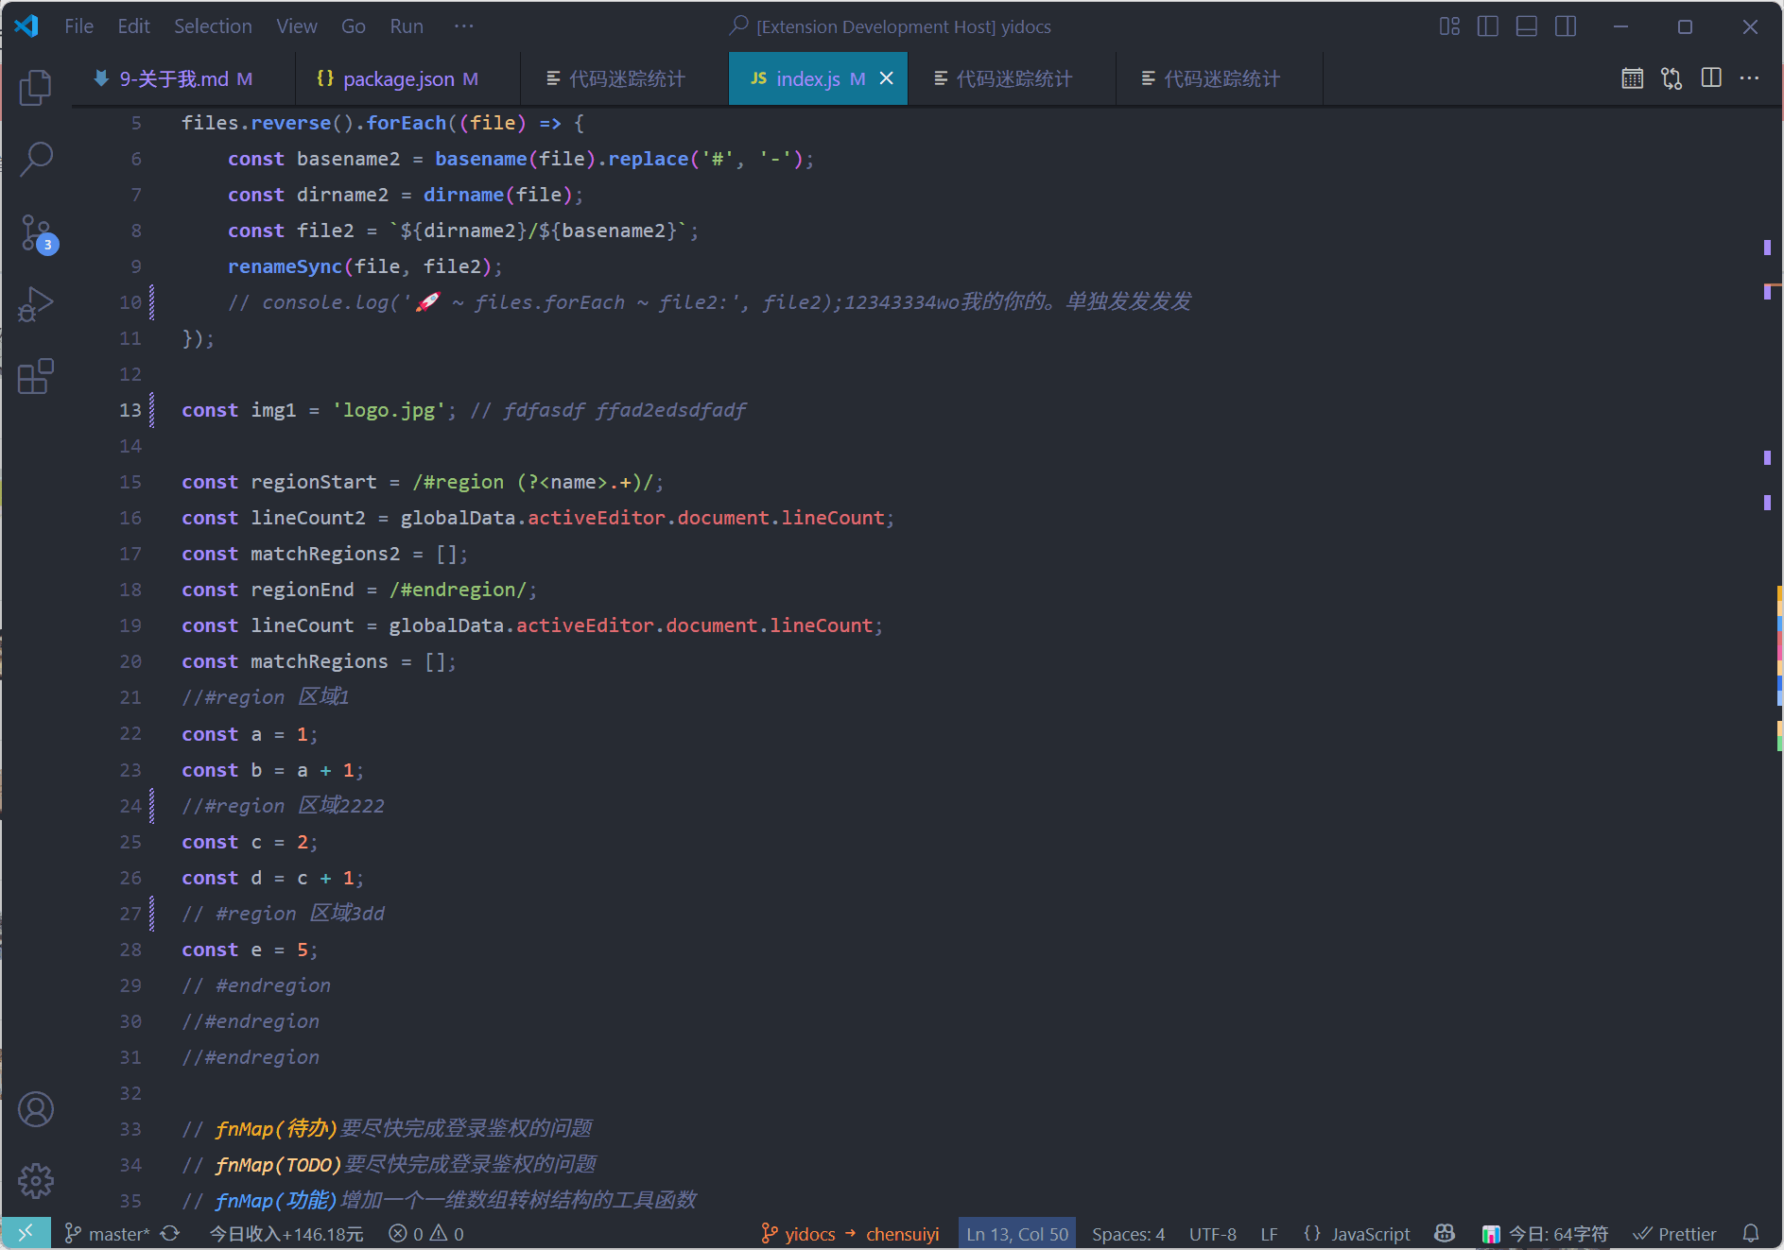Image resolution: width=1784 pixels, height=1250 pixels.
Task: Click the '//#region 区域1' comment
Action: coord(266,697)
